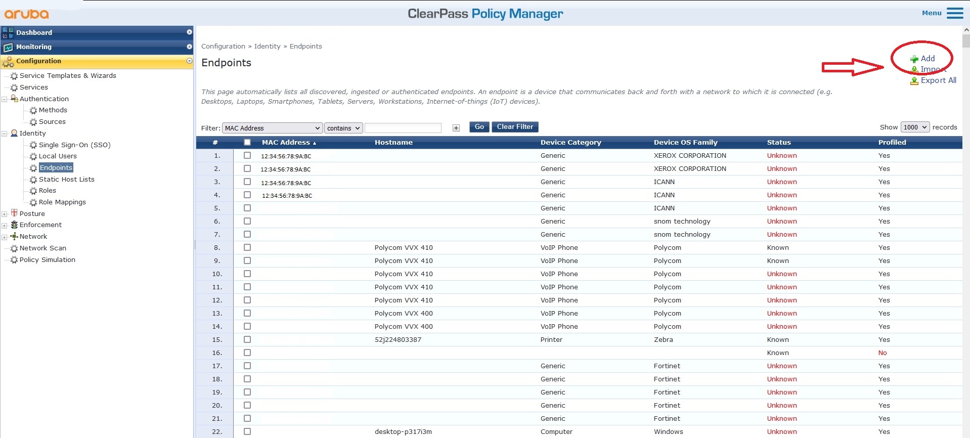This screenshot has width=970, height=438.
Task: Click the Services gear icon
Action: pyautogui.click(x=14, y=87)
